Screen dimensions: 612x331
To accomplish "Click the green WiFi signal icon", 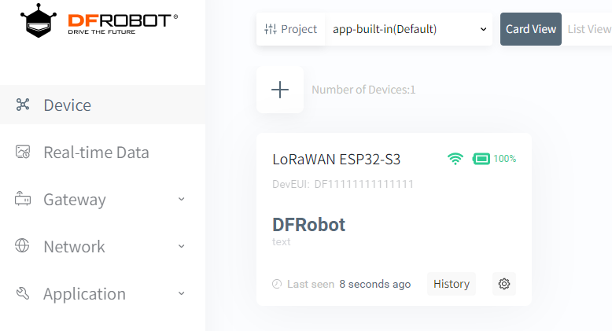I will pyautogui.click(x=455, y=159).
